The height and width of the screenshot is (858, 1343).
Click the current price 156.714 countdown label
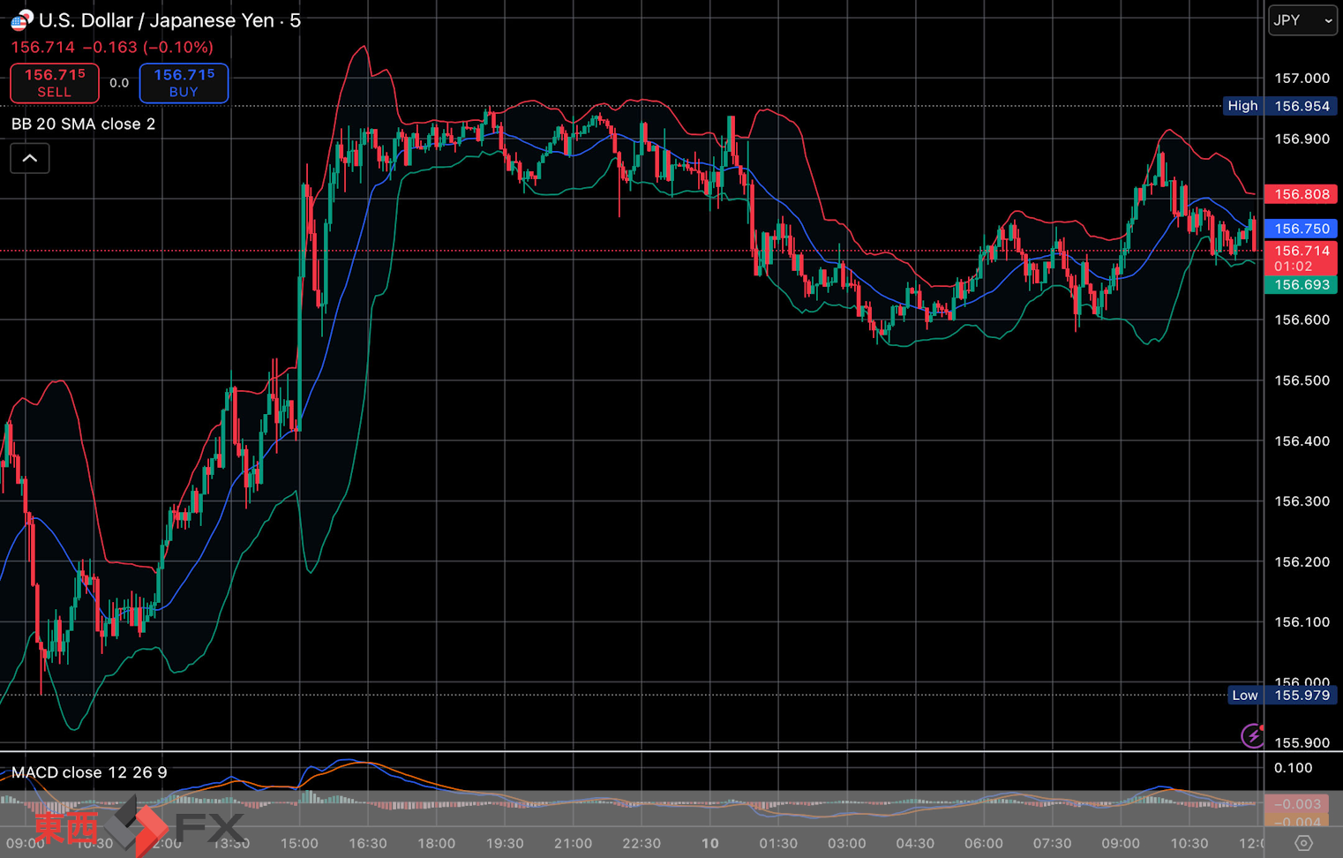click(1302, 258)
